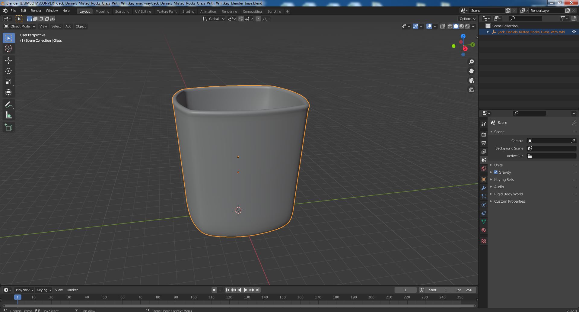
Task: Open the Object Data properties tab
Action: point(484,222)
